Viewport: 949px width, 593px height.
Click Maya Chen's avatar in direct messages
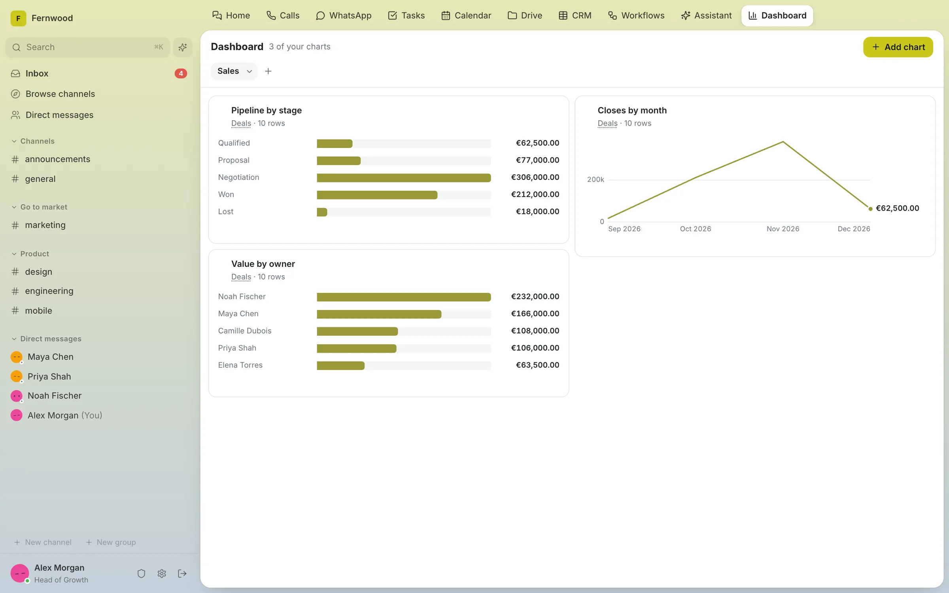17,357
